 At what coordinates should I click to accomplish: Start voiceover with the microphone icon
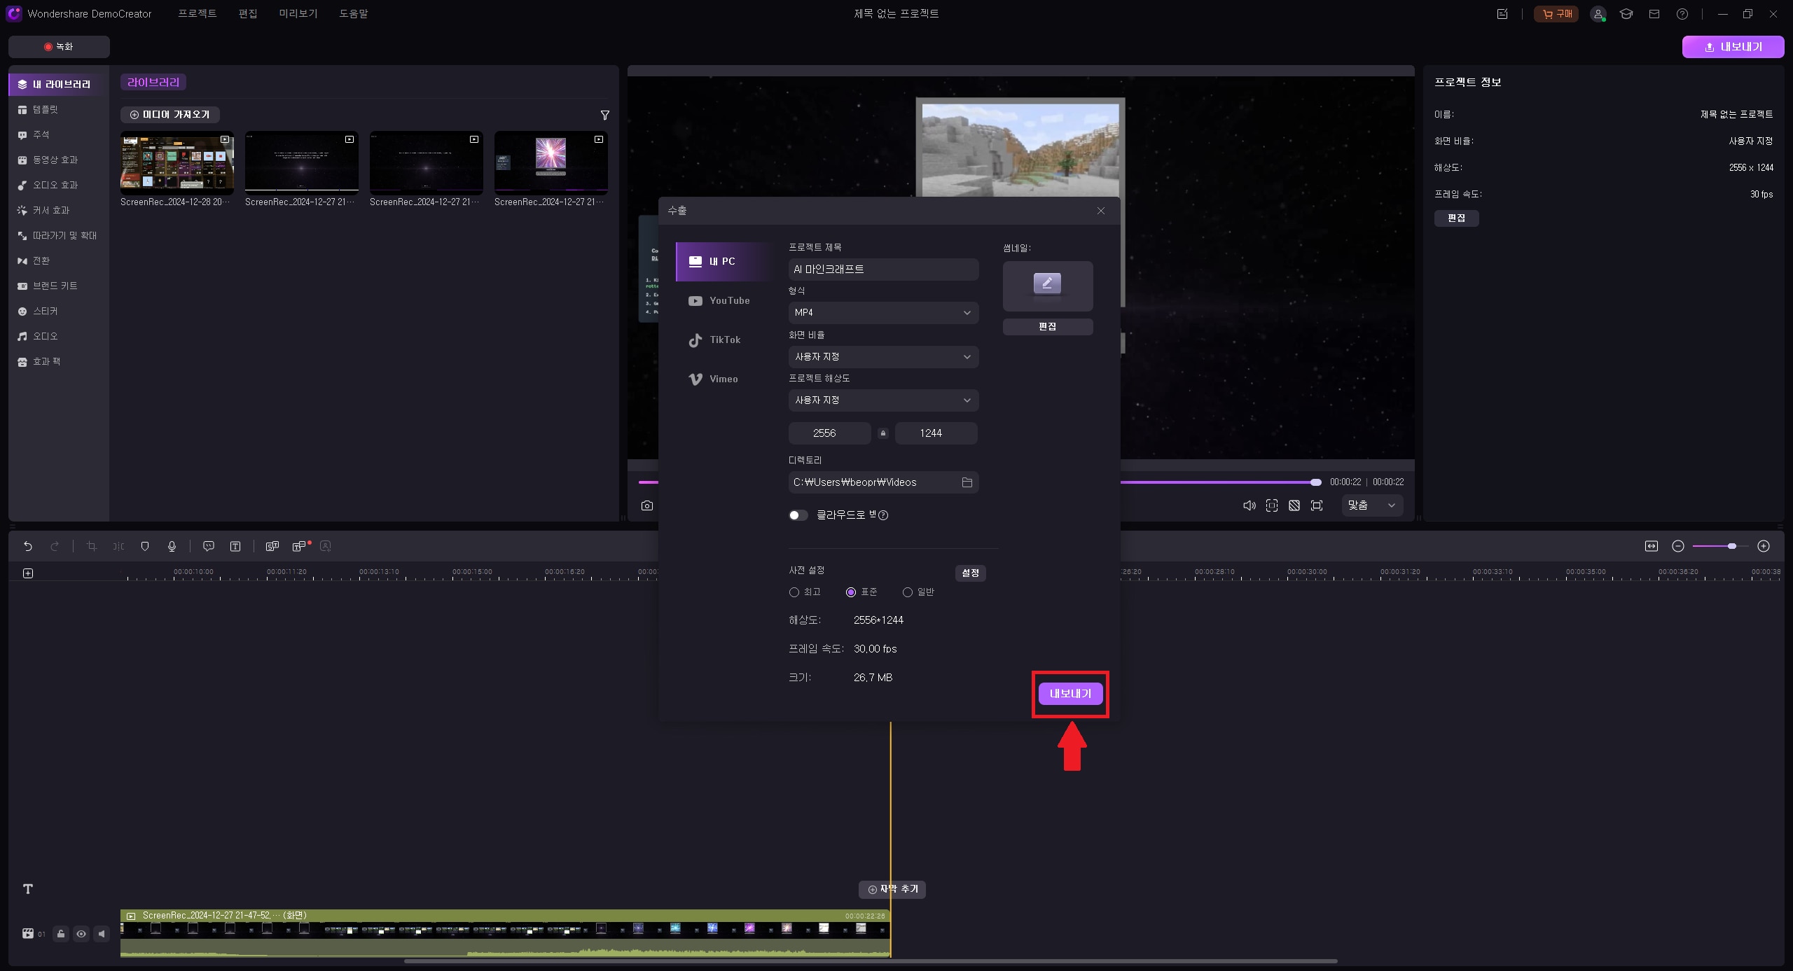(x=172, y=546)
